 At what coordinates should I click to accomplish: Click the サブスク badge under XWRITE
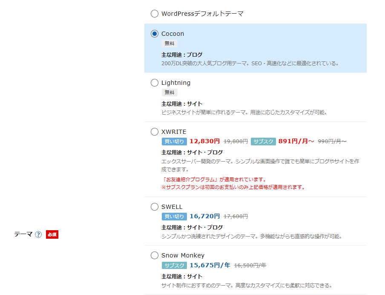[263, 142]
